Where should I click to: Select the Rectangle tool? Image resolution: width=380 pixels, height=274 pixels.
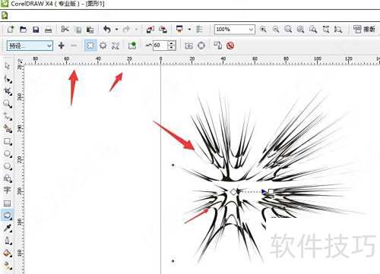point(8,141)
